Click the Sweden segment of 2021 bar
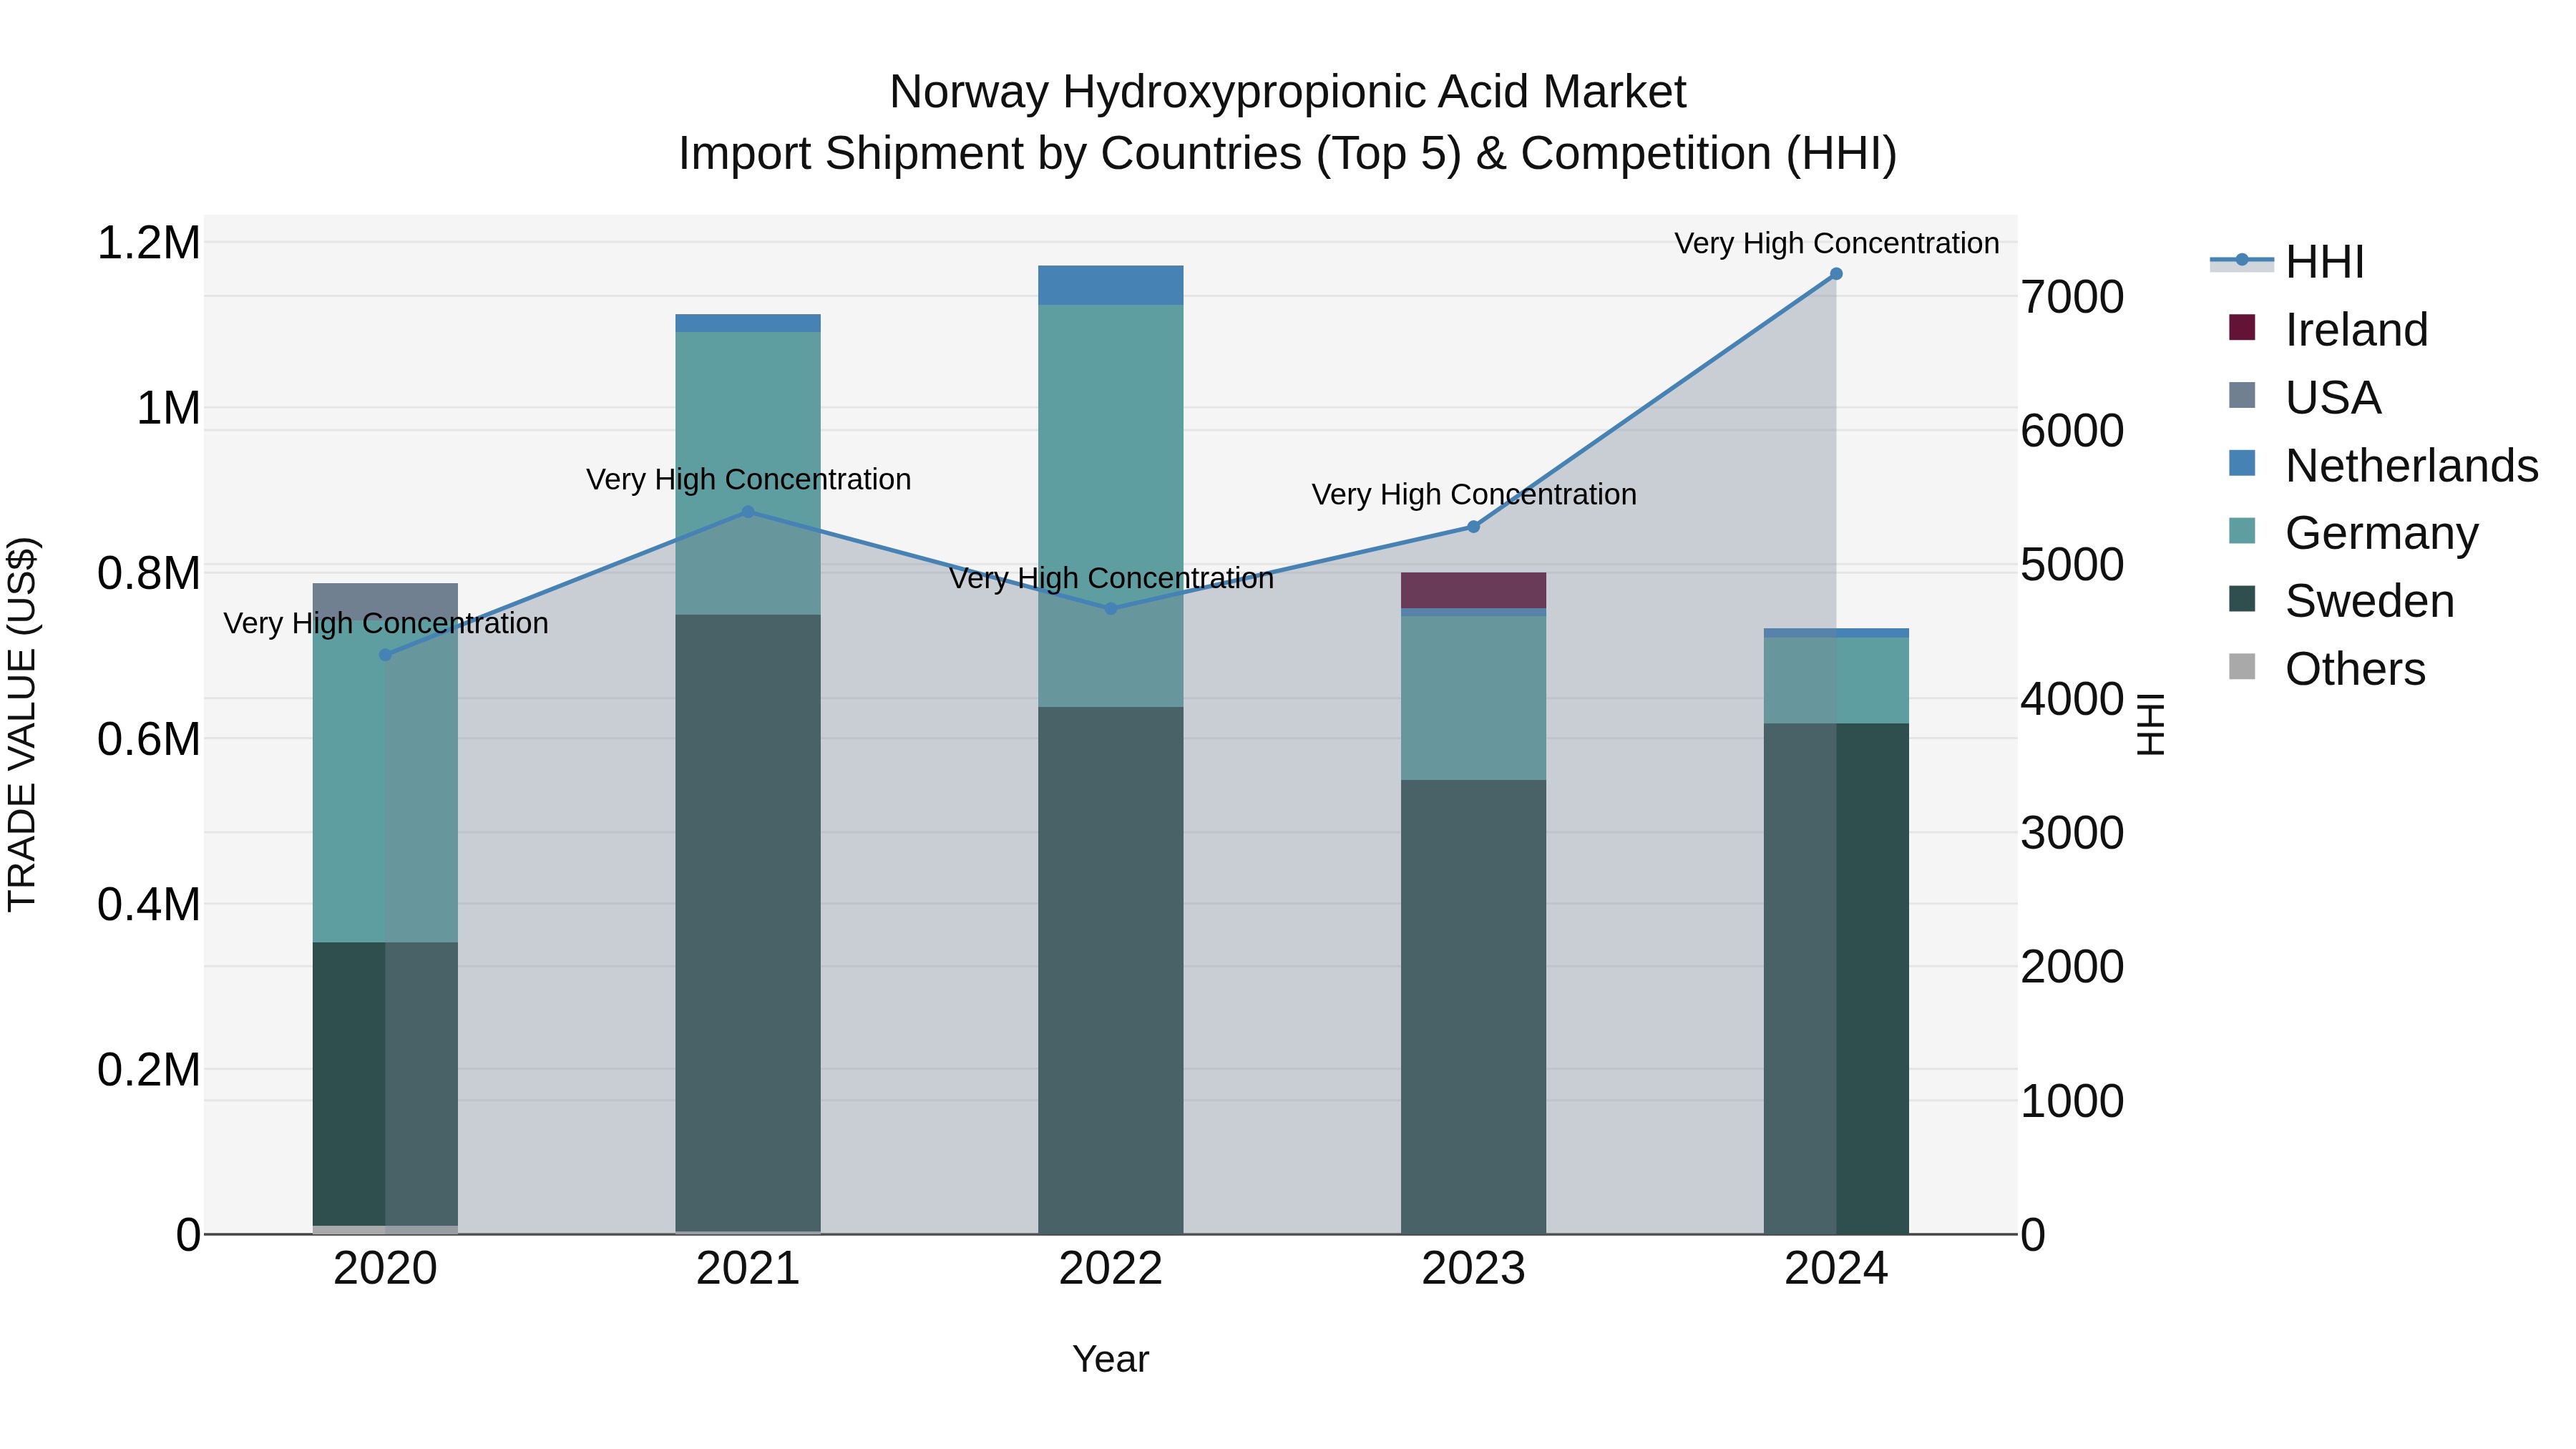2576x1449 pixels. [748, 923]
